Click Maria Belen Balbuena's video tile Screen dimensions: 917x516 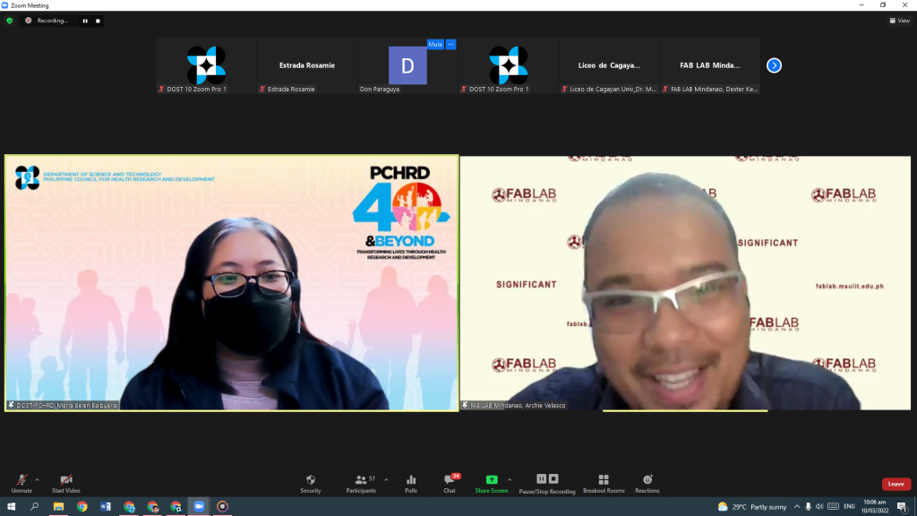coord(232,282)
